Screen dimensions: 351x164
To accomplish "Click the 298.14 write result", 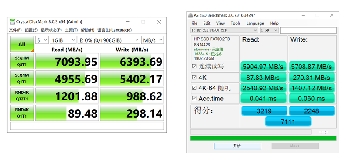I will coord(132,113).
